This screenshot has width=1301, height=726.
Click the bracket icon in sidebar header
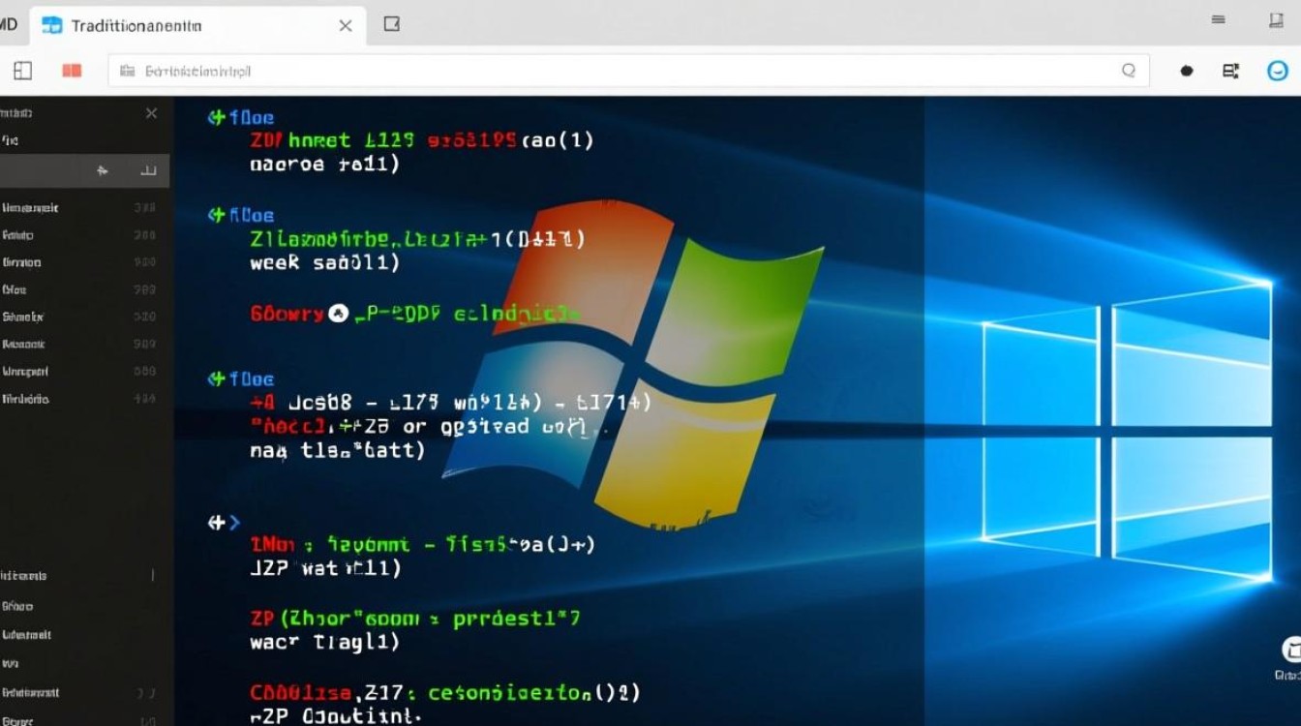tap(148, 170)
